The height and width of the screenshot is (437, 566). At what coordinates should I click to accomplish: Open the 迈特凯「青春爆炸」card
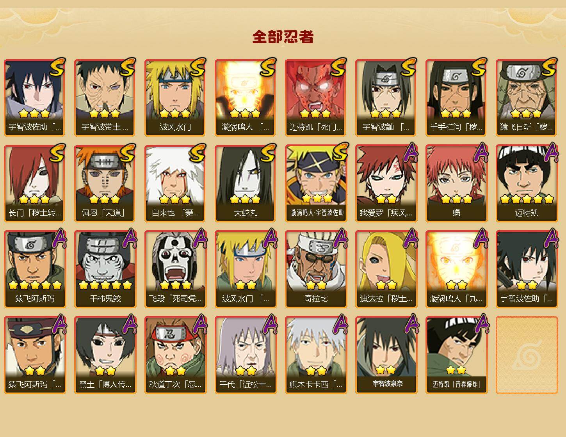coord(456,355)
